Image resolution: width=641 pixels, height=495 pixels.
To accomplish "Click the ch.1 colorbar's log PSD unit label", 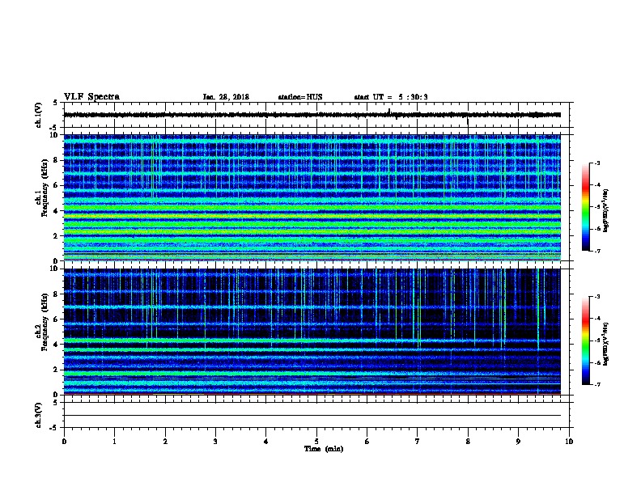I will (x=606, y=210).
